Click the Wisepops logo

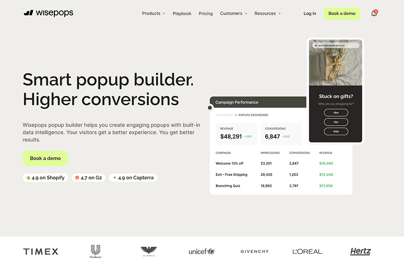click(48, 13)
